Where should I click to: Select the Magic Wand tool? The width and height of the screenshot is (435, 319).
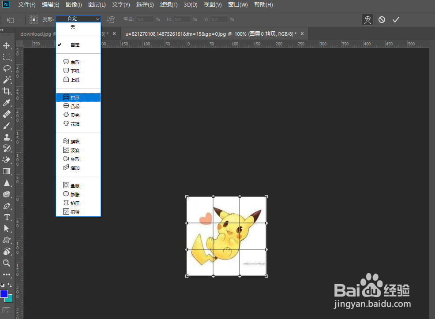click(x=7, y=80)
